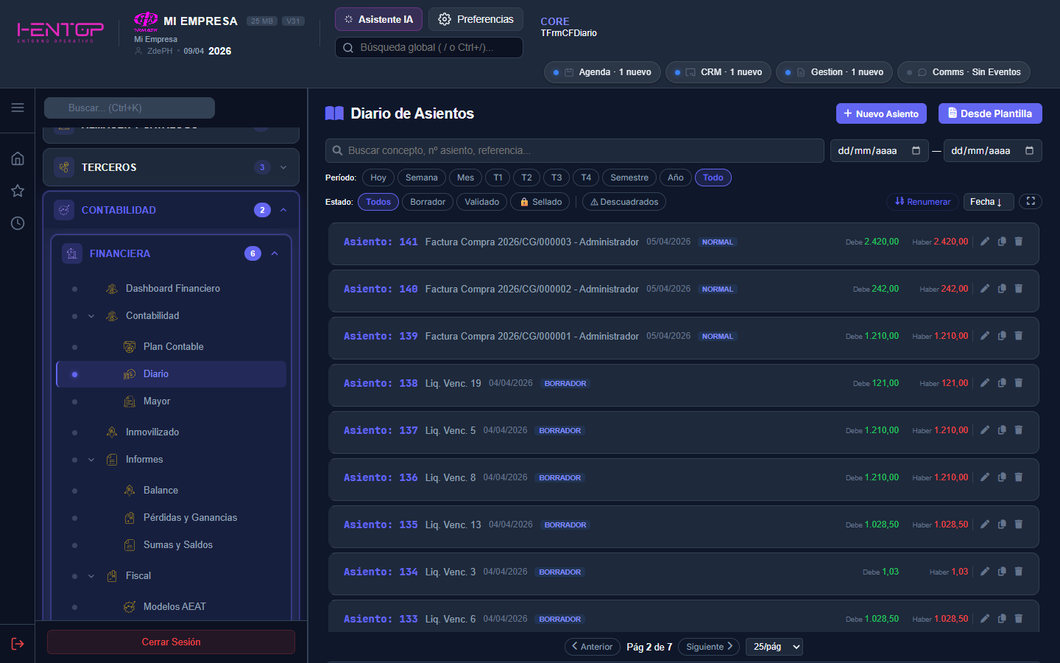The image size is (1060, 663).
Task: Open the favorites star icon in sidebar
Action: click(18, 191)
